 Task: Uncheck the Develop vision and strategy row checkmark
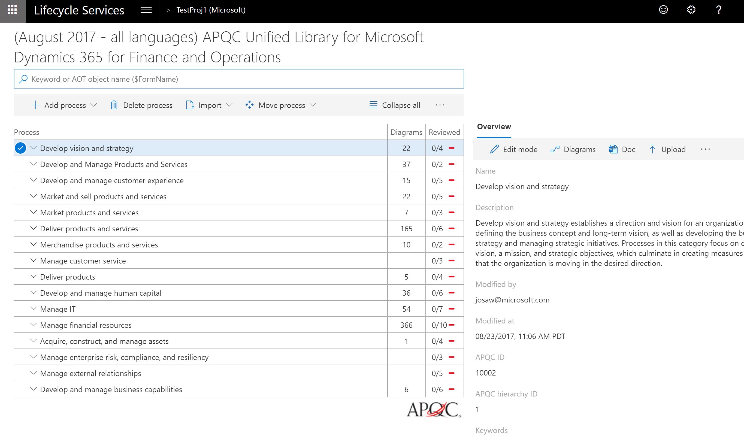click(20, 148)
